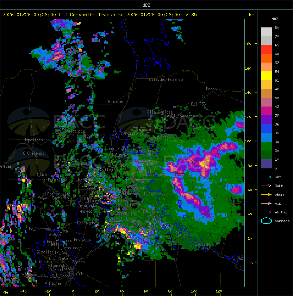
Task: Click the cyan 'current' ellipse icon
Action: pyautogui.click(x=266, y=221)
